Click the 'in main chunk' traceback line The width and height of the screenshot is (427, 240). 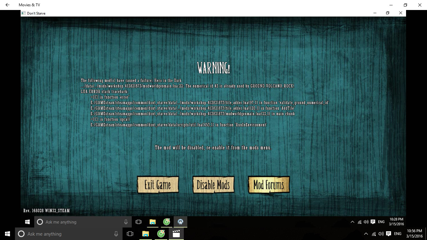tap(193, 114)
